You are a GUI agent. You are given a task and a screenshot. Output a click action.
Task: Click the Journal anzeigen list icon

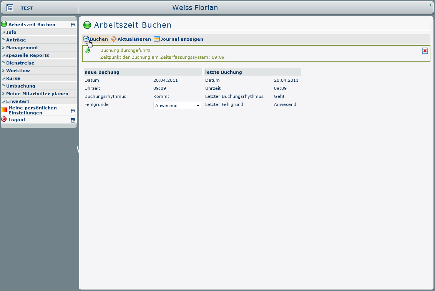(157, 39)
